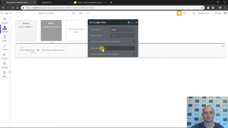Expand the collapsed sidebar arrow
This screenshot has width=228, height=128.
(10, 72)
